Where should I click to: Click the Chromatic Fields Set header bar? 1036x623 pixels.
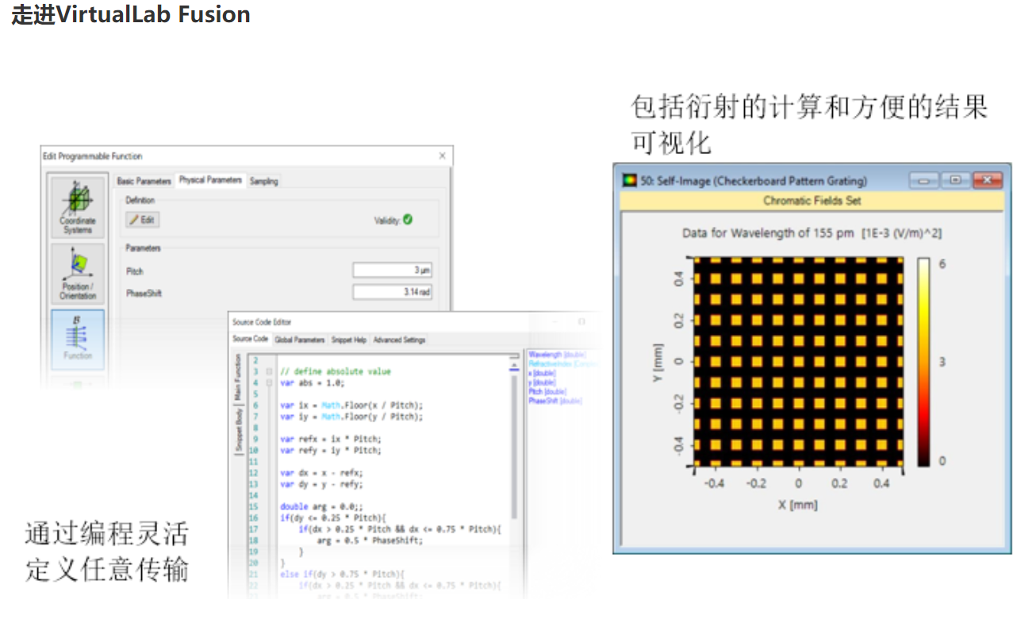812,201
